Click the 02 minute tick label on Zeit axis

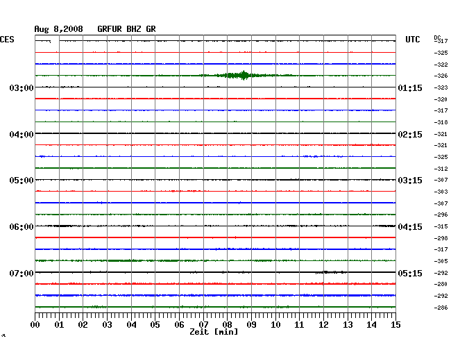pyautogui.click(x=83, y=325)
